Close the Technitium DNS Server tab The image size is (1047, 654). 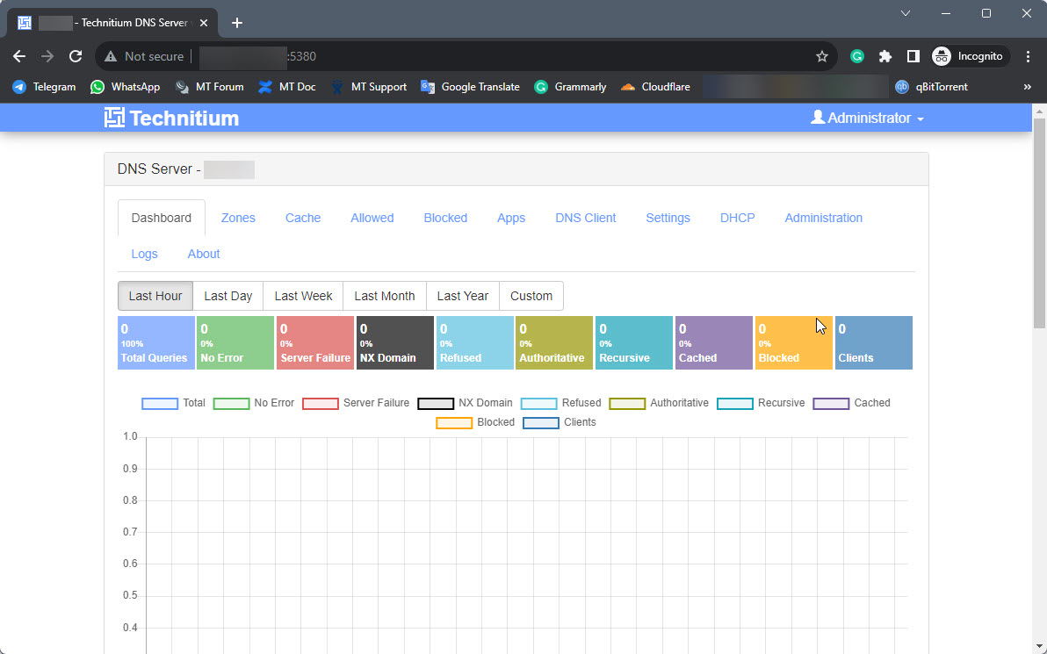pyautogui.click(x=204, y=23)
